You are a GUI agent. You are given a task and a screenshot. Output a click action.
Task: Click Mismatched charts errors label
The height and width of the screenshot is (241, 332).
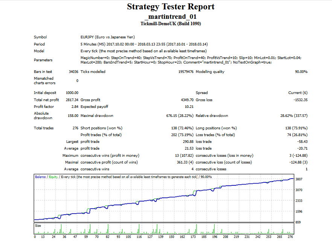tap(44, 80)
